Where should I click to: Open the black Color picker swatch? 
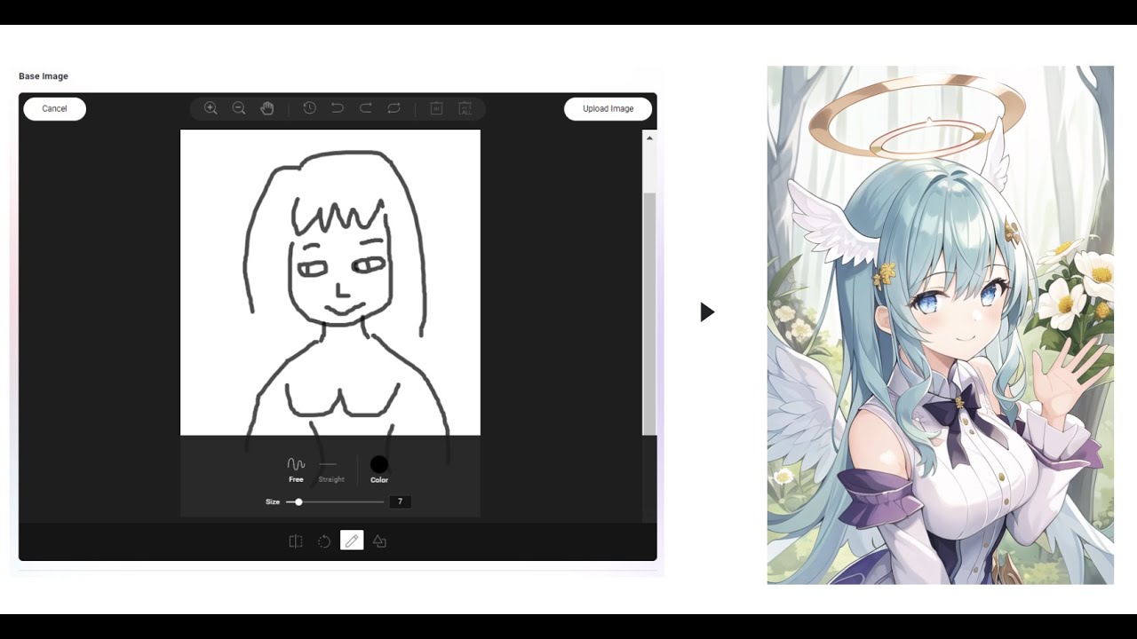[379, 463]
